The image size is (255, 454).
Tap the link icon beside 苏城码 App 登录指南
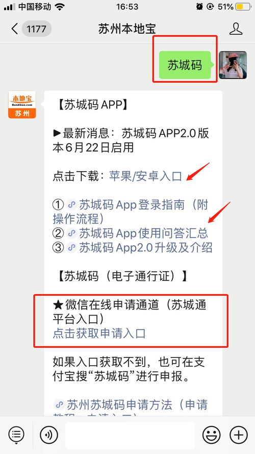click(71, 205)
